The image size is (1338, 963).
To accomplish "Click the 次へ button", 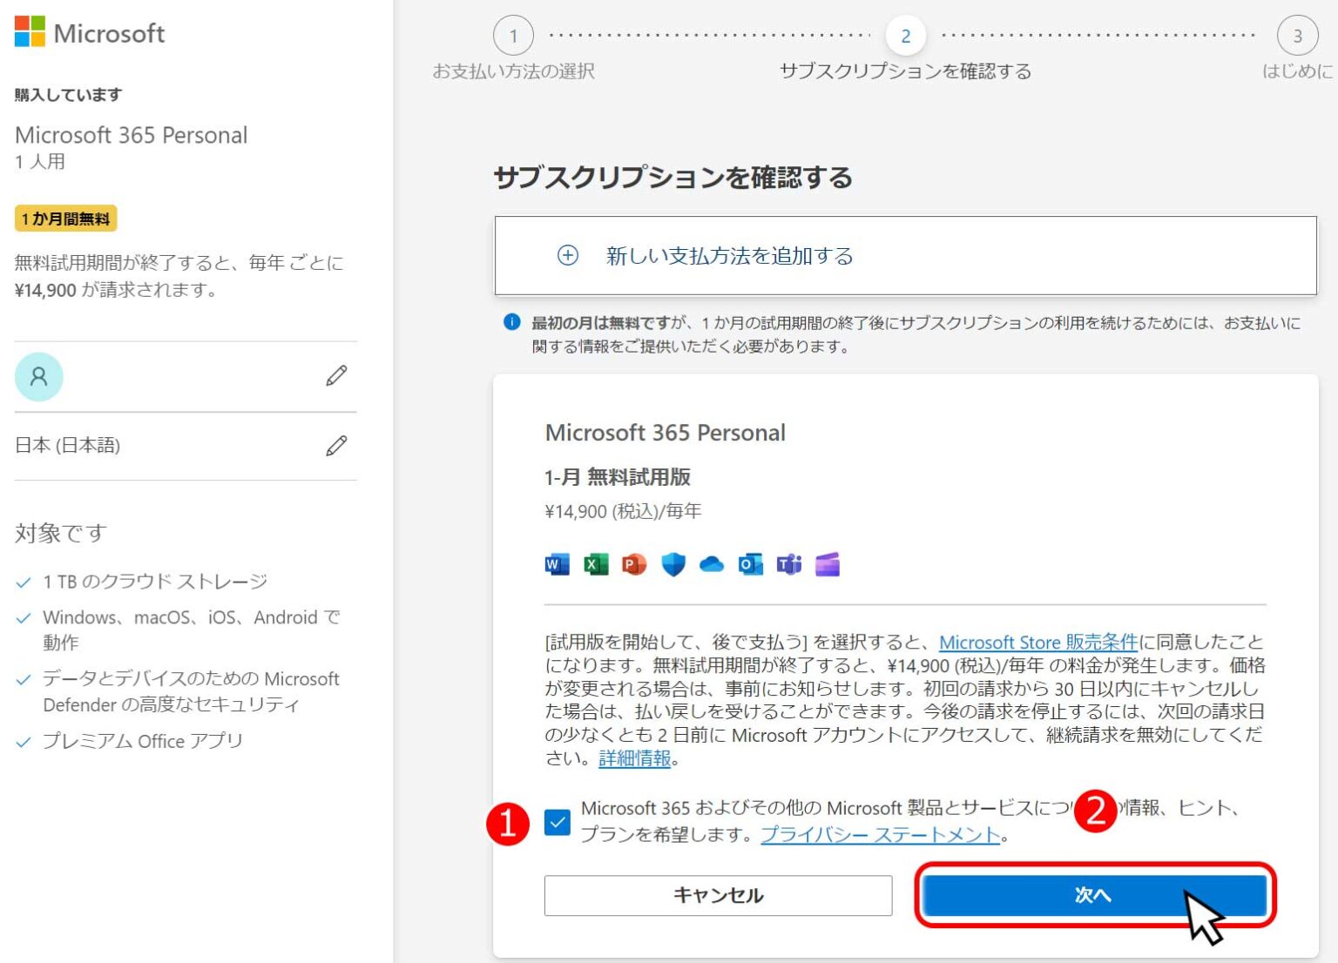I will pyautogui.click(x=1094, y=895).
